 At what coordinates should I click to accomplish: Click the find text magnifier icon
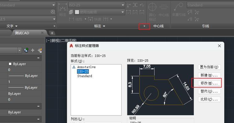pyautogui.click(x=53, y=12)
